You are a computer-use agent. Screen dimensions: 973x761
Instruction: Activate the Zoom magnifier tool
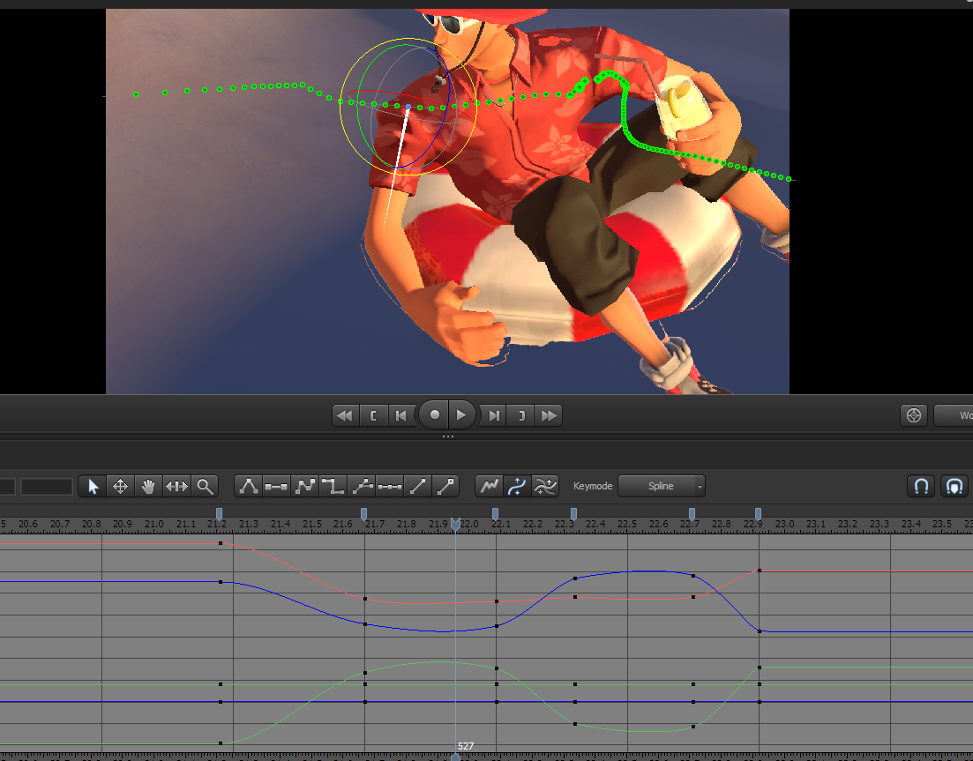click(x=205, y=486)
